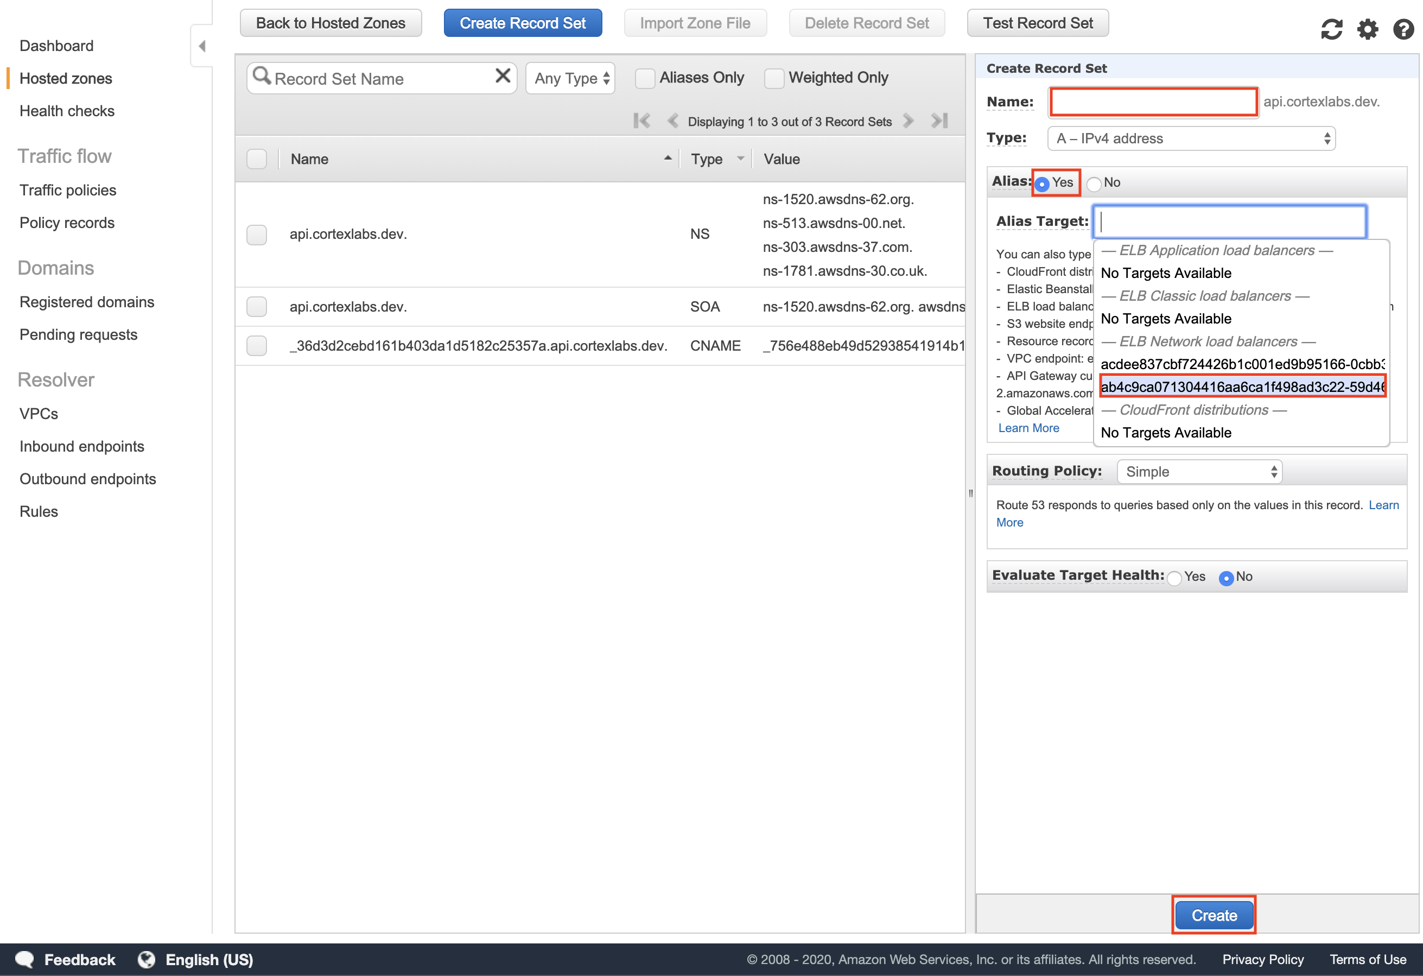Open the record Type A IPv4 dropdown

tap(1191, 138)
